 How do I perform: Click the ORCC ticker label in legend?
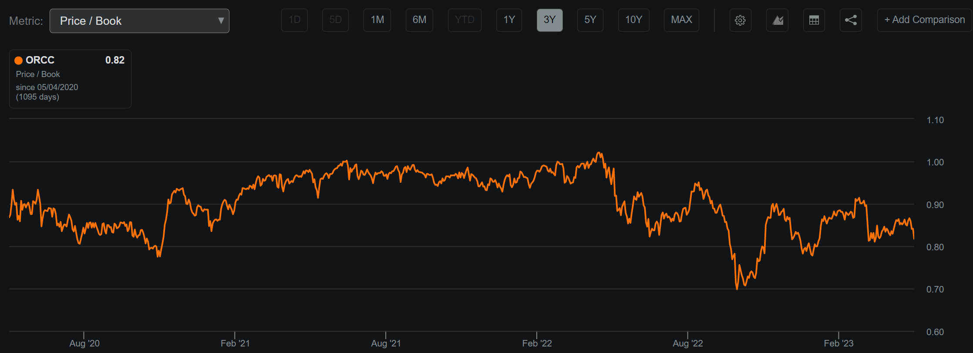point(40,60)
